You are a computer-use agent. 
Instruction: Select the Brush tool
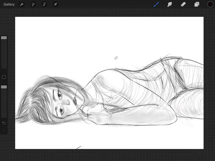156,4
